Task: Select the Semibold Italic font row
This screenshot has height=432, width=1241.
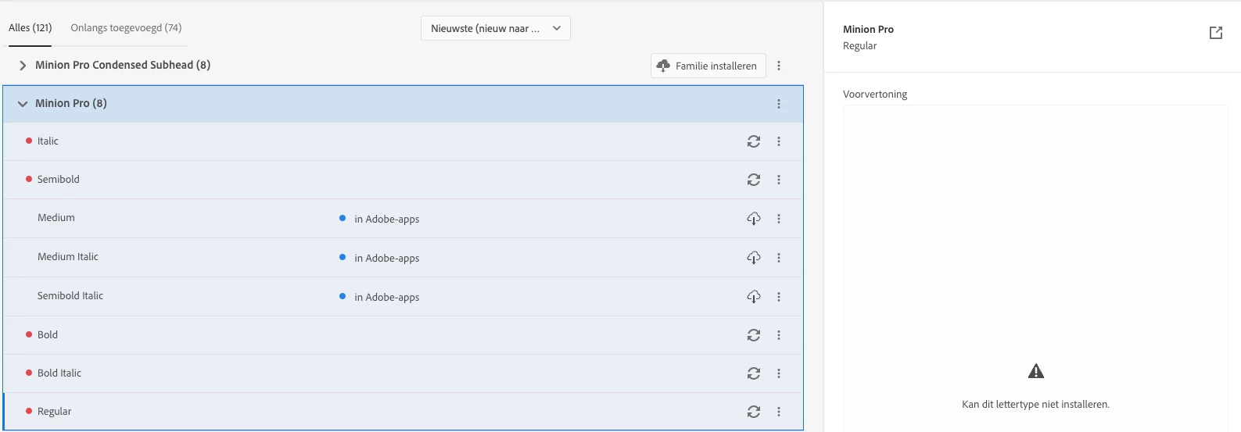Action: [x=404, y=297]
